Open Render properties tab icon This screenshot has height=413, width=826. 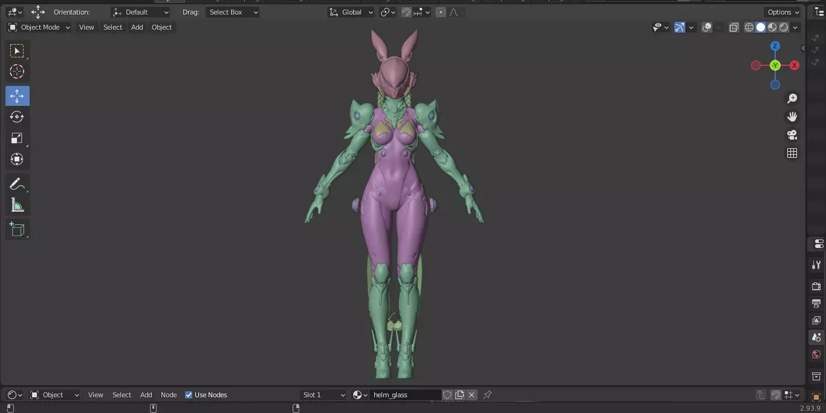point(816,286)
